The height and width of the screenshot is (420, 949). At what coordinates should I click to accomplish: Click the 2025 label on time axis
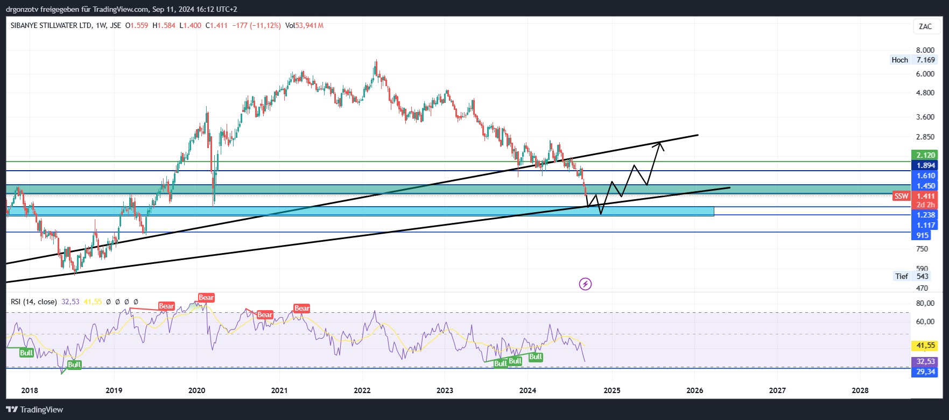(x=611, y=390)
